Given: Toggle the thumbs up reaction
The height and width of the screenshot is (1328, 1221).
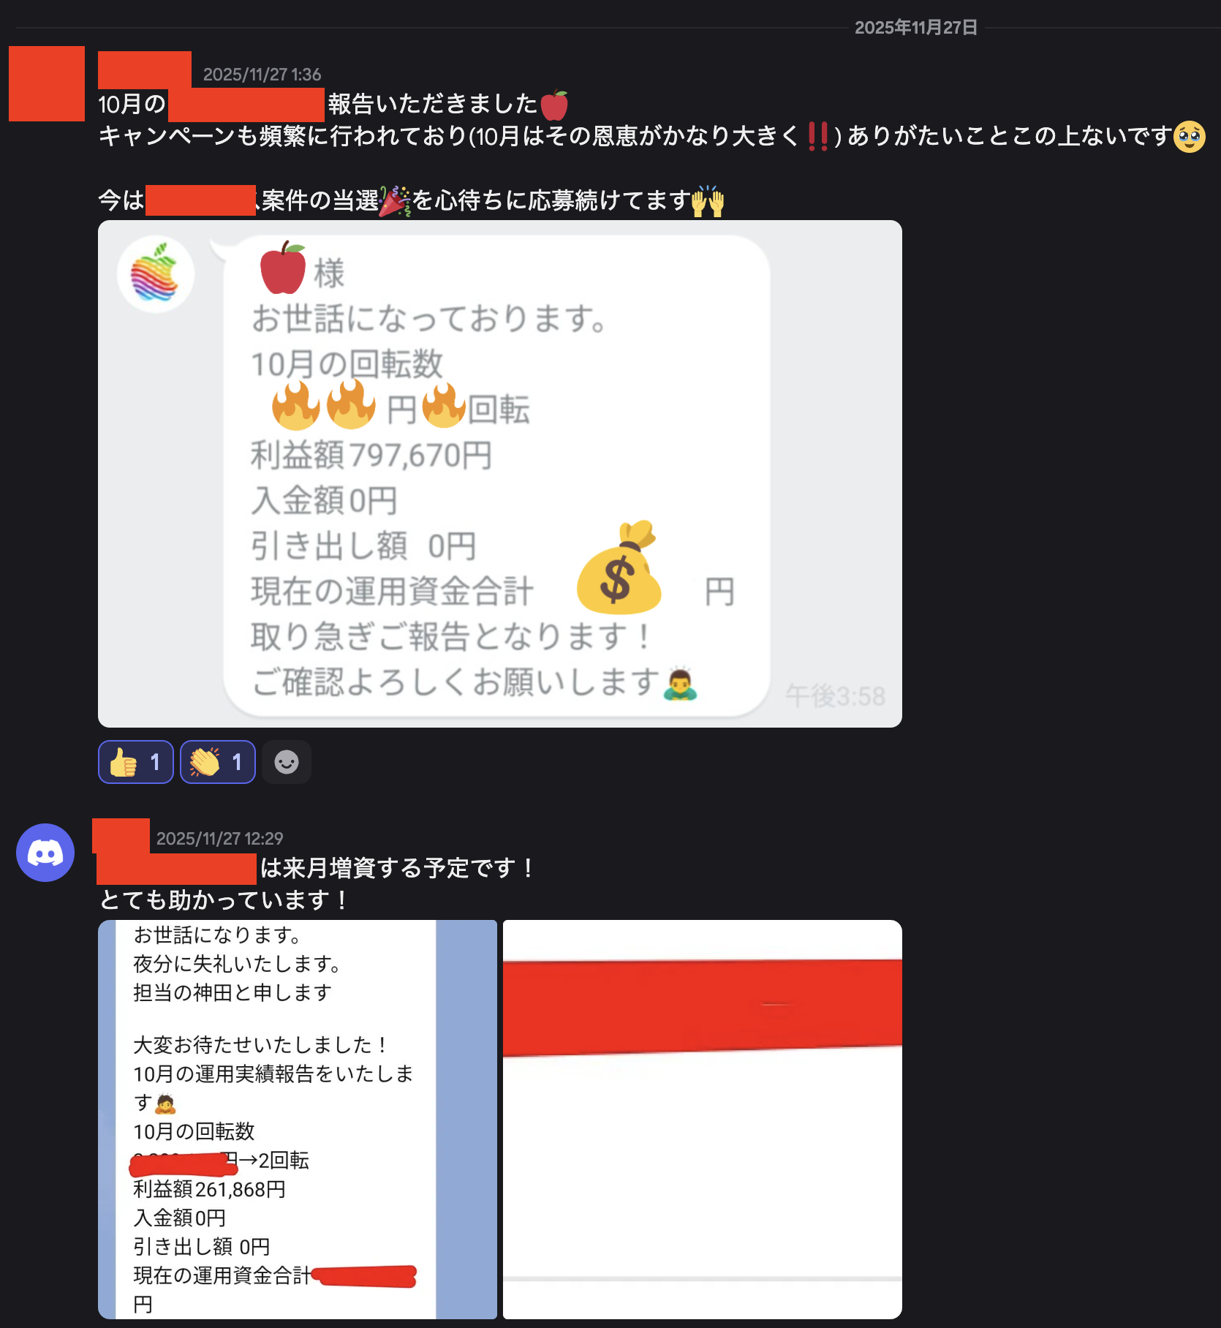Looking at the screenshot, I should [135, 762].
